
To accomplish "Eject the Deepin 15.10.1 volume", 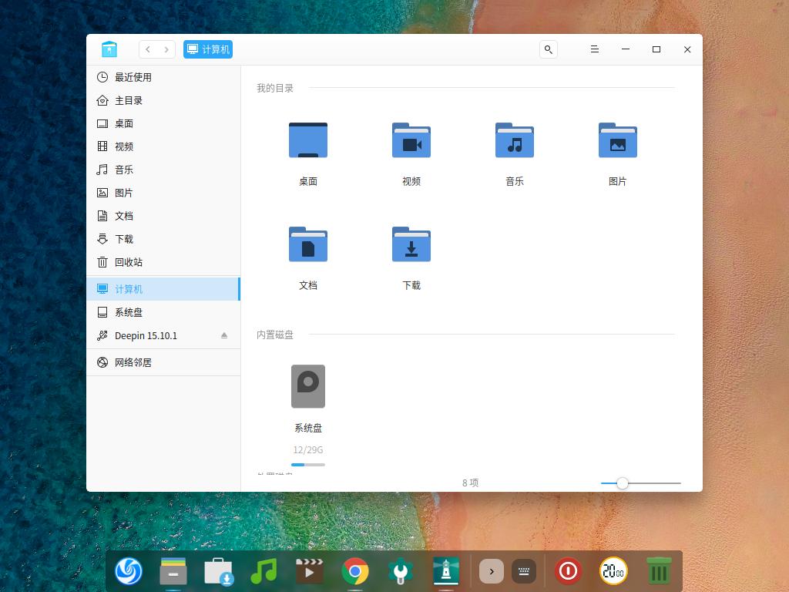I will click(x=224, y=335).
